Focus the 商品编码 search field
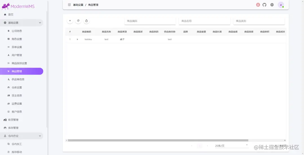The image size is (304, 155). 150,21
